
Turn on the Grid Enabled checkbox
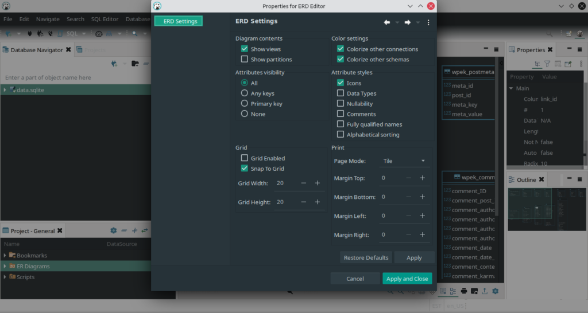[x=245, y=158]
